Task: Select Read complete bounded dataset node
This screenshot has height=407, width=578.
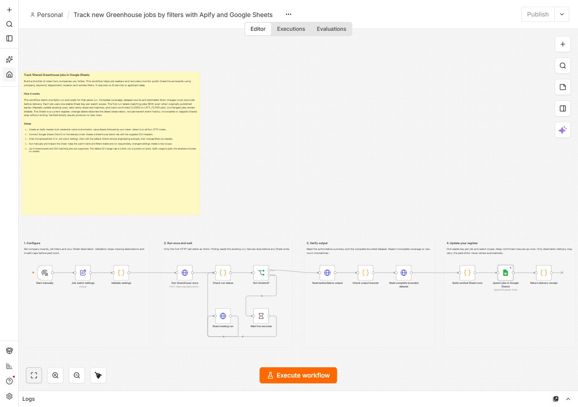Action: point(404,272)
